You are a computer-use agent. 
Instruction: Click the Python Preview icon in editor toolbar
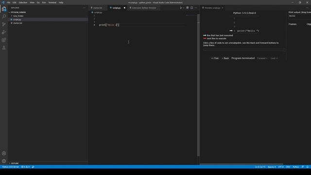187,8
